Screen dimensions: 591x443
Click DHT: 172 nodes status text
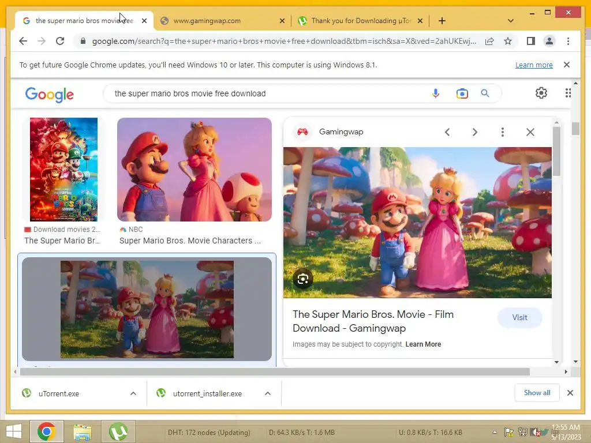coord(209,433)
